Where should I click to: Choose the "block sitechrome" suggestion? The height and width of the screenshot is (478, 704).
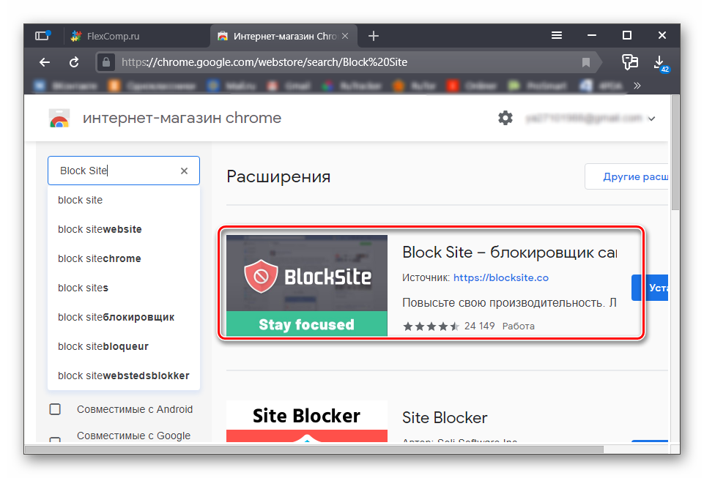pyautogui.click(x=124, y=258)
